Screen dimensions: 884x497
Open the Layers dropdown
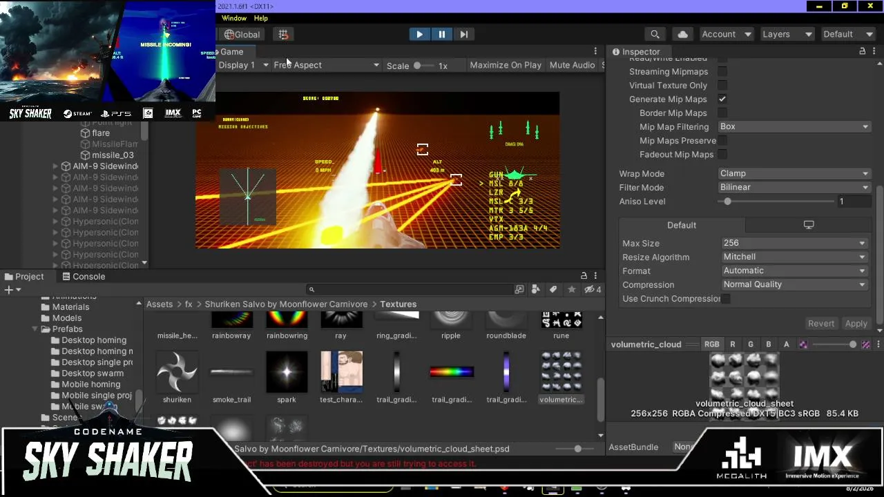coord(787,34)
